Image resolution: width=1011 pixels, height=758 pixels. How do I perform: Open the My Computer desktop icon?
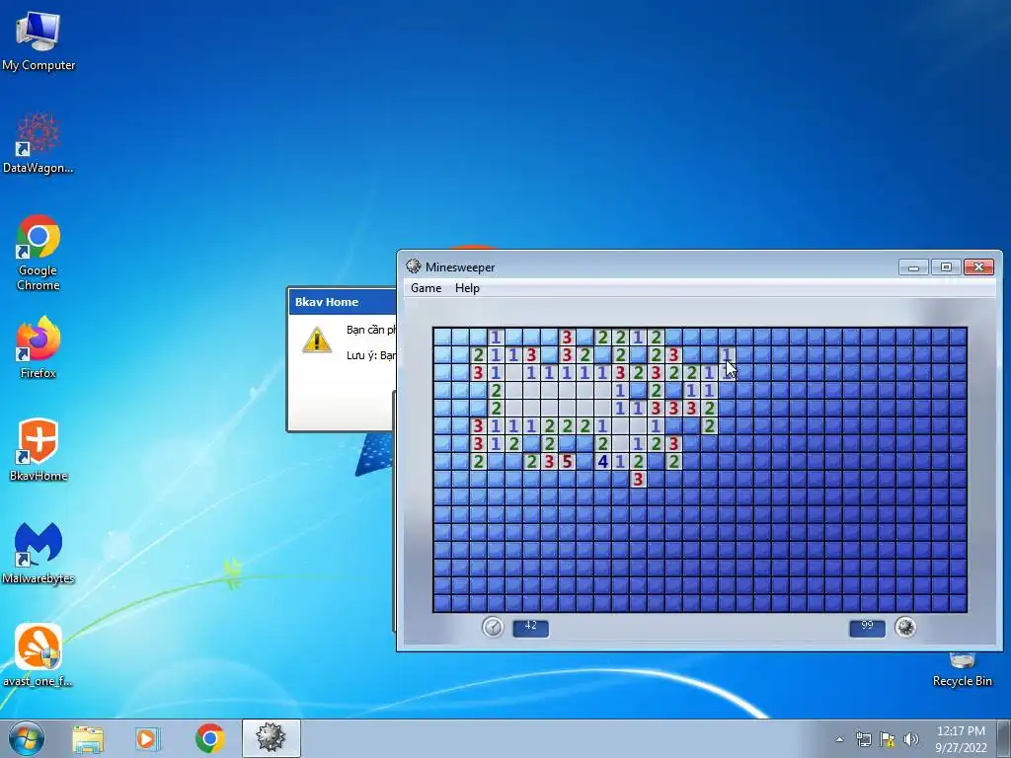pos(39,41)
